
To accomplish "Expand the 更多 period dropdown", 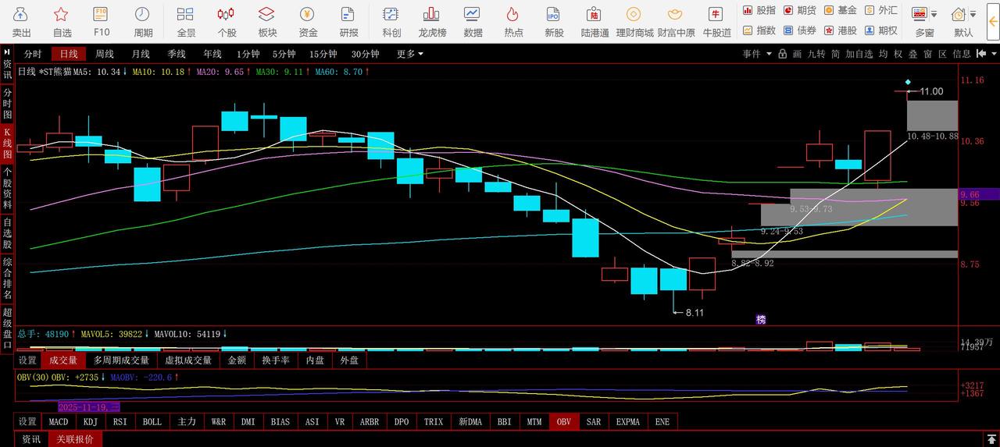I will 409,54.
